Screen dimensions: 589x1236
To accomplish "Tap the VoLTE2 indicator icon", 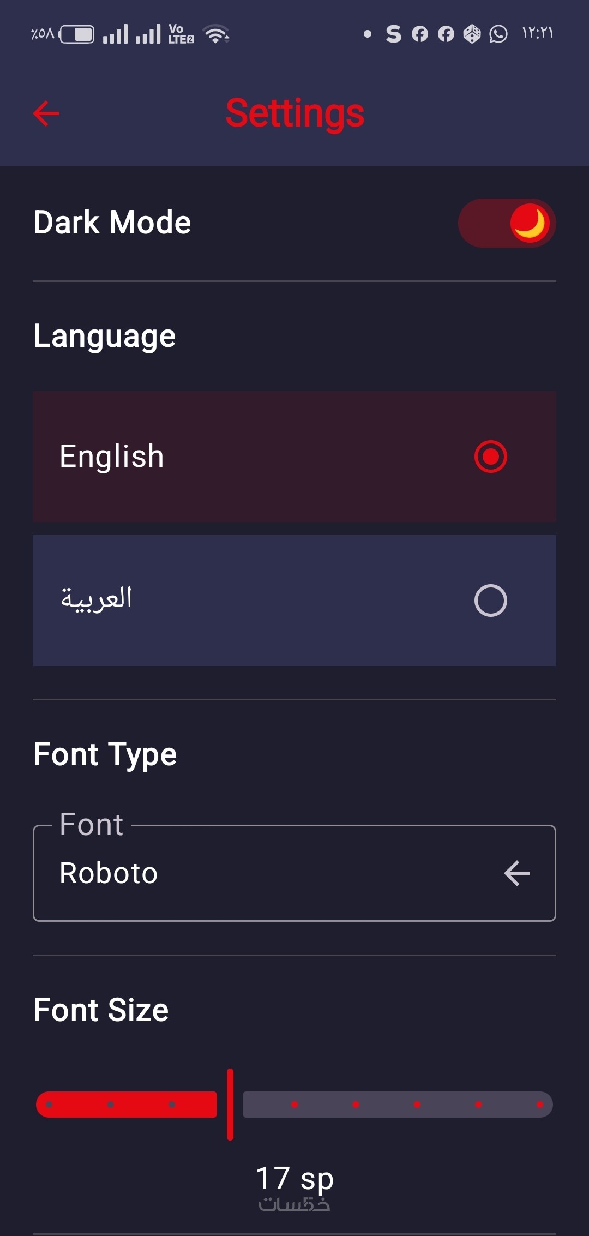I will pos(181,34).
